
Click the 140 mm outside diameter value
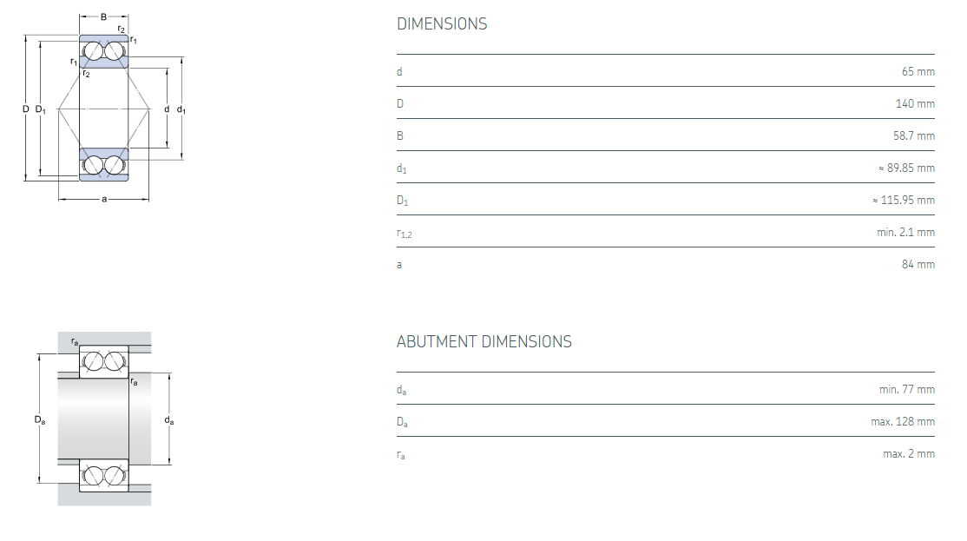[915, 103]
